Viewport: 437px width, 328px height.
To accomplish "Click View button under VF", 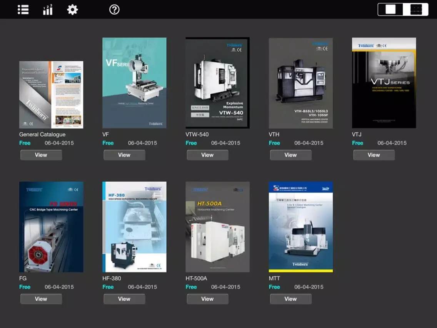I will (x=124, y=155).
